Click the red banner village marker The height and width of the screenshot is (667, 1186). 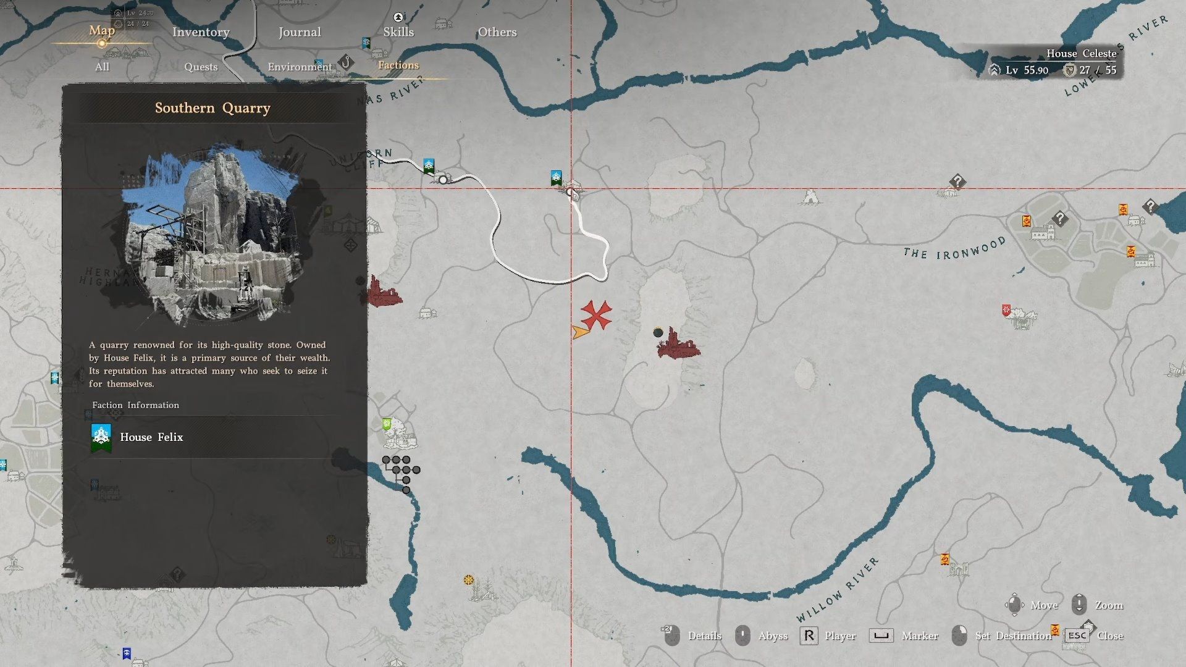[1006, 310]
